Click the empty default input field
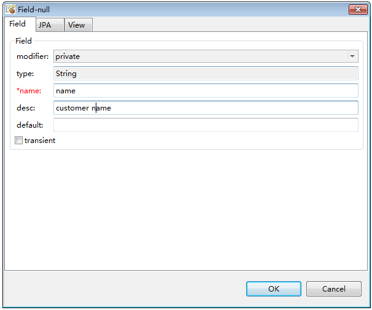Screen dimensions: 372x310 [206, 125]
